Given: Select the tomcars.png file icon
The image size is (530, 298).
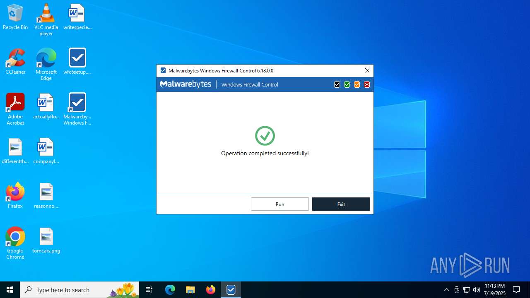Looking at the screenshot, I should [x=46, y=240].
